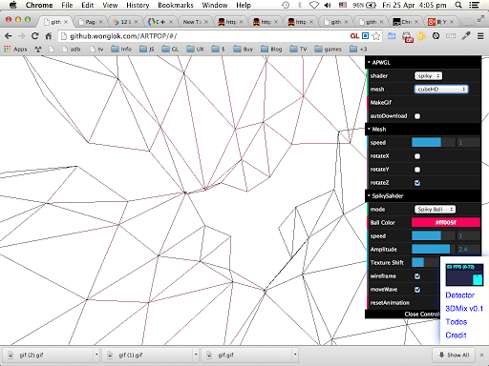Bookmark this page with the star icon
Image resolution: width=489 pixels, height=366 pixels.
376,36
